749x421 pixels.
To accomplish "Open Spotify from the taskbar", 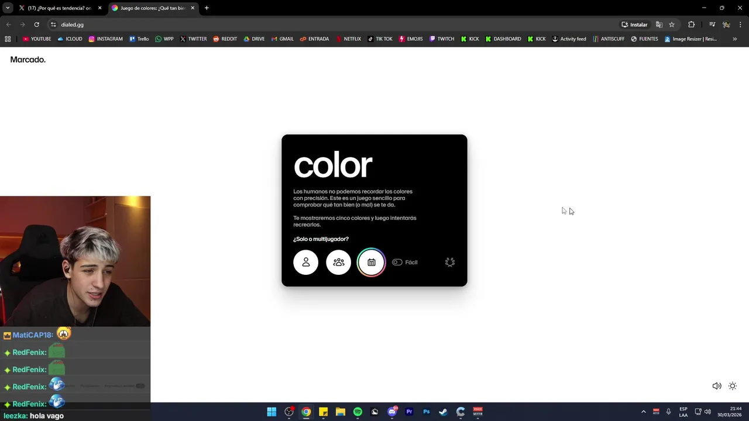I will [358, 412].
